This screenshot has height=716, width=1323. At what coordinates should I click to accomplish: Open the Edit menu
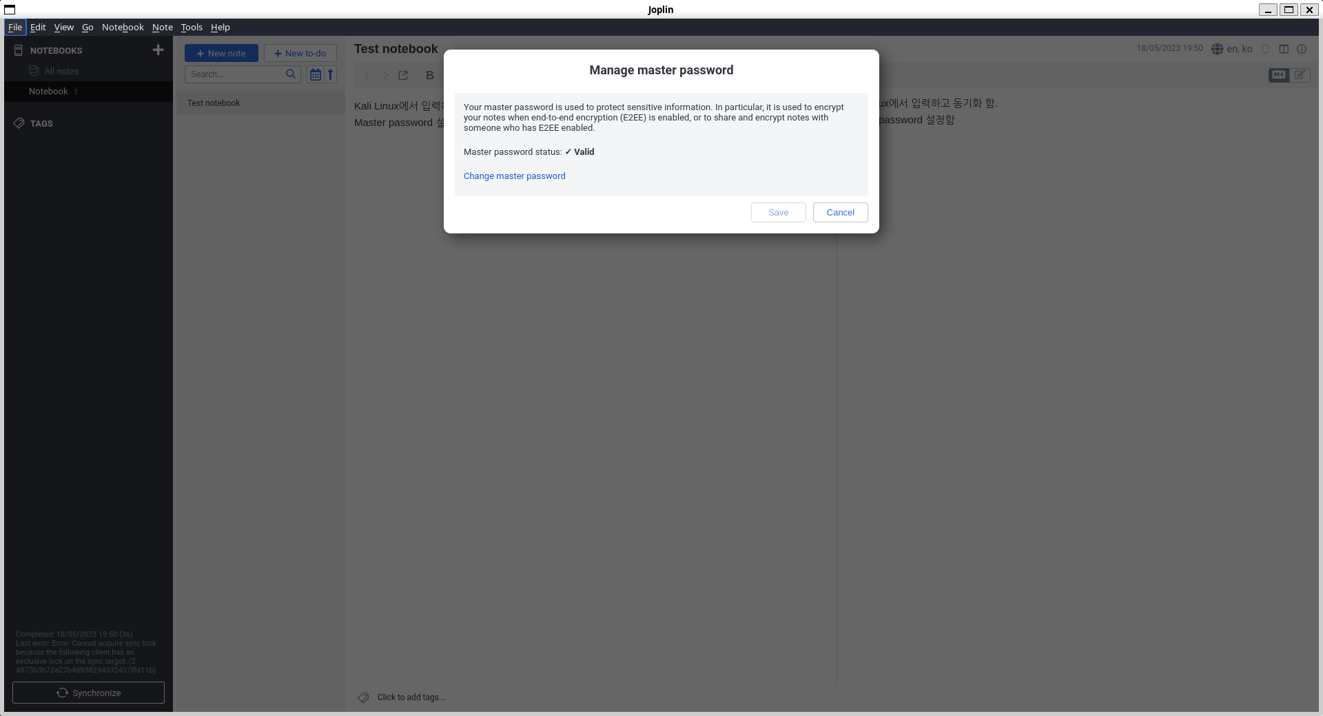tap(38, 27)
